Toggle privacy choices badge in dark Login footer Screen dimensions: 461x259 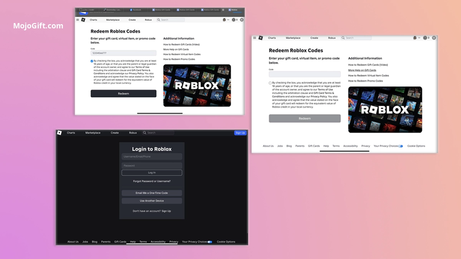pos(210,242)
